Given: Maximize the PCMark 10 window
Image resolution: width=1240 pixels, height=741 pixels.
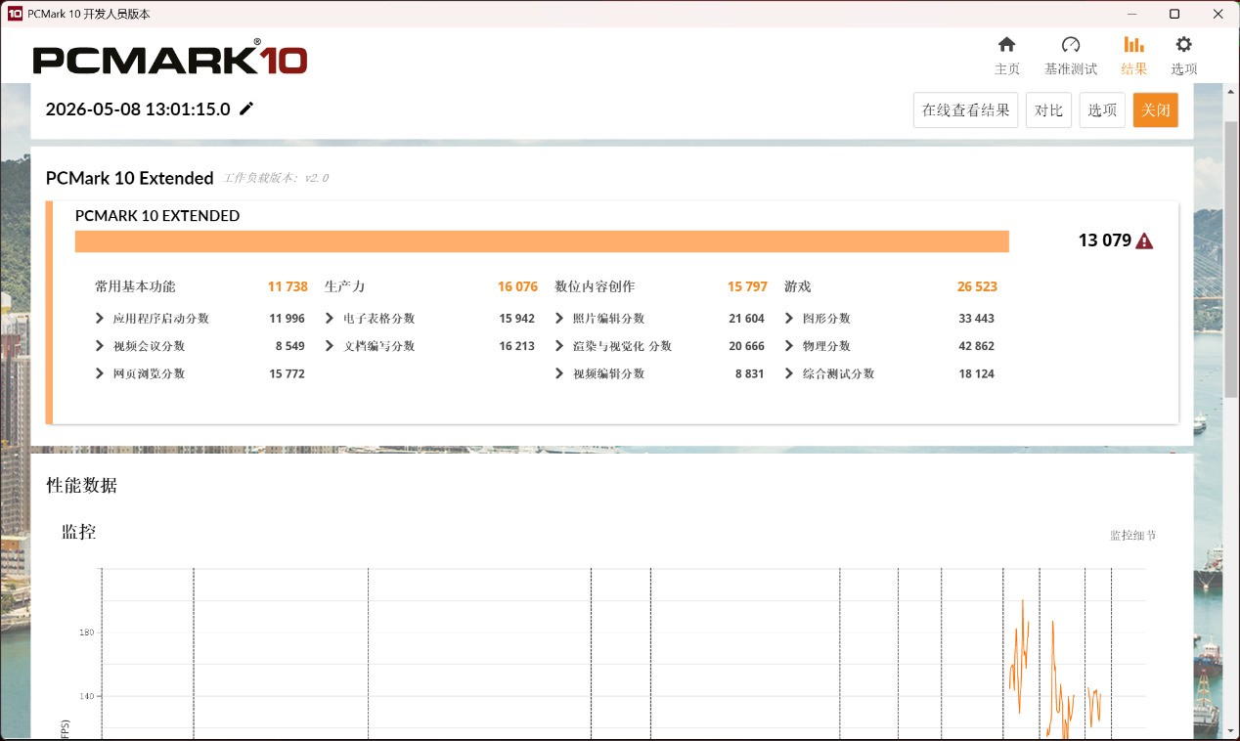Looking at the screenshot, I should 1174,14.
